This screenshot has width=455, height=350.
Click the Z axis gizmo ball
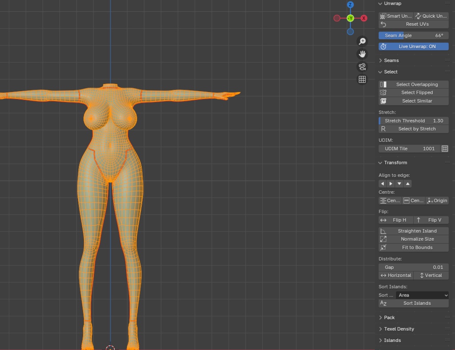tap(350, 4)
